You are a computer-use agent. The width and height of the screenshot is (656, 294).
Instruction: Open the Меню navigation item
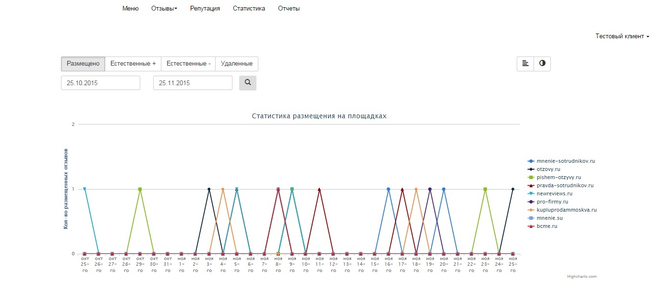point(131,8)
